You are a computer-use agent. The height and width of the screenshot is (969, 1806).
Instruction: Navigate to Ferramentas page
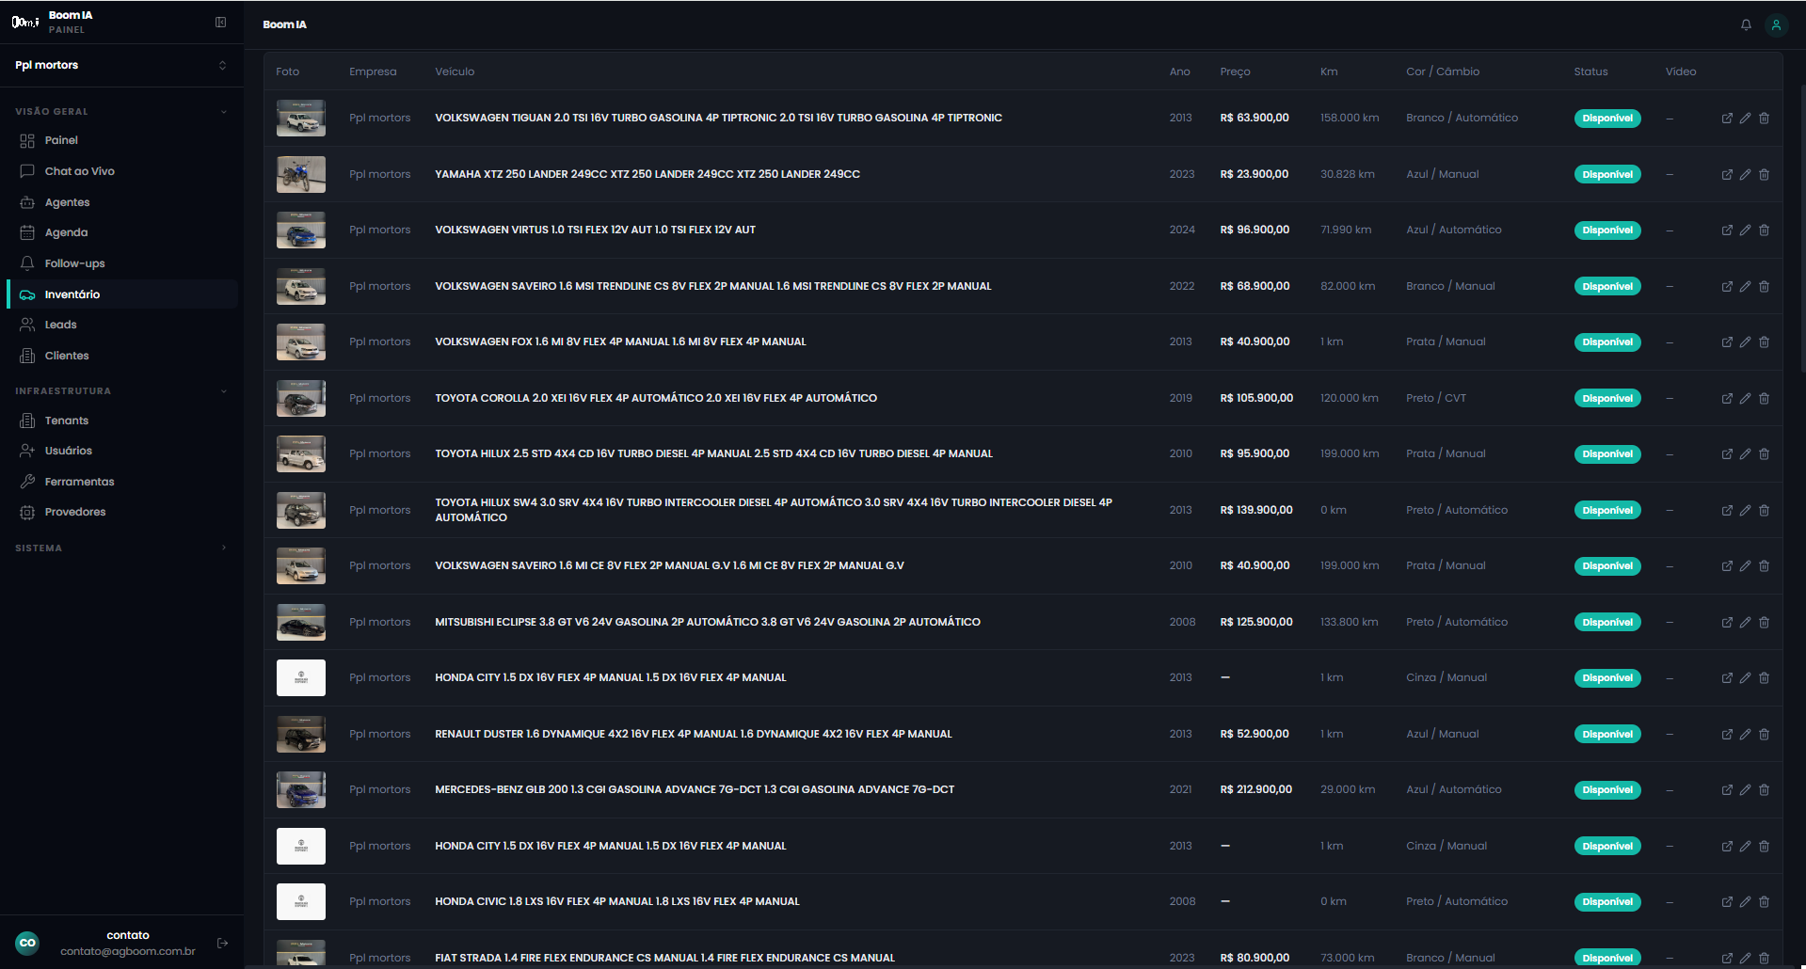click(79, 482)
